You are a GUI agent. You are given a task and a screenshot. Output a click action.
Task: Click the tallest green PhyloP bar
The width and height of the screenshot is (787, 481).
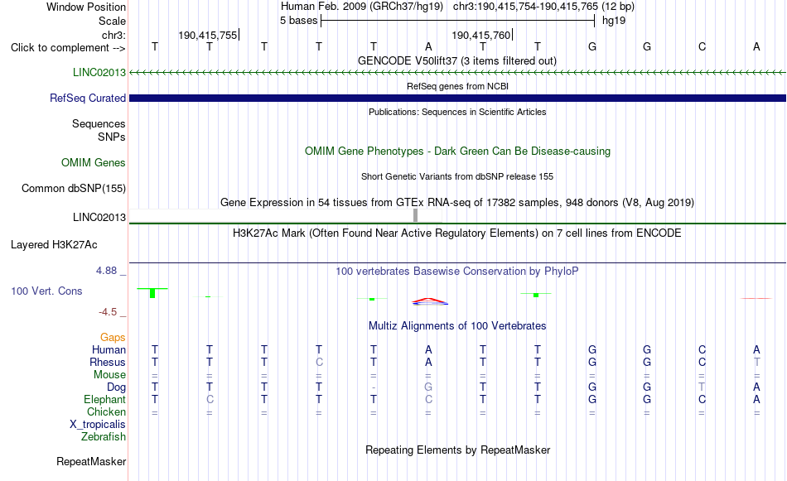pyautogui.click(x=152, y=293)
